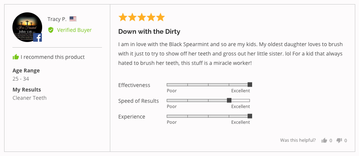Click the fifth rating star
The height and width of the screenshot is (156, 359).
coord(160,17)
